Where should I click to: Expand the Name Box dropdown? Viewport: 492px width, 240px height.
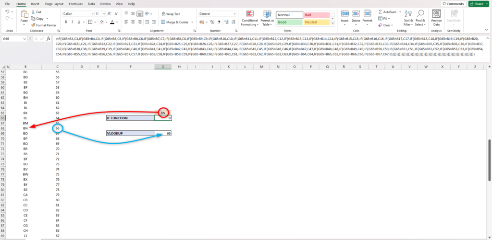click(x=25, y=39)
